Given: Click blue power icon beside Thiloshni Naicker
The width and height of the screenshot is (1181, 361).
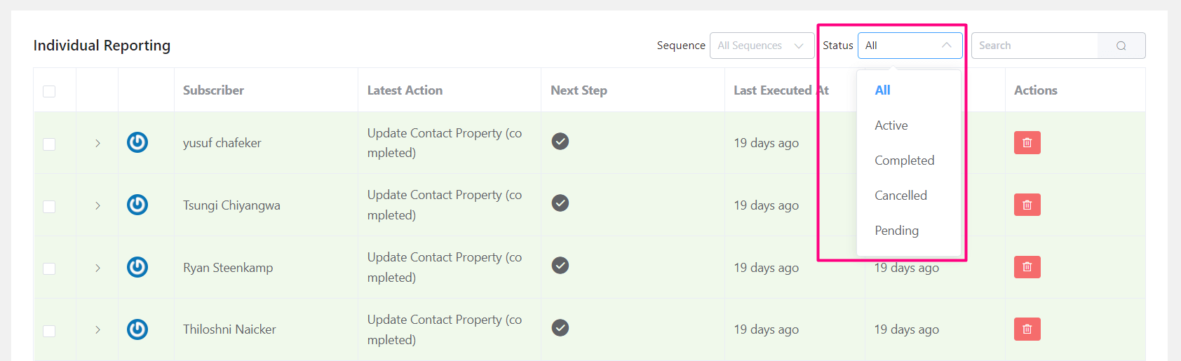Looking at the screenshot, I should 137,329.
